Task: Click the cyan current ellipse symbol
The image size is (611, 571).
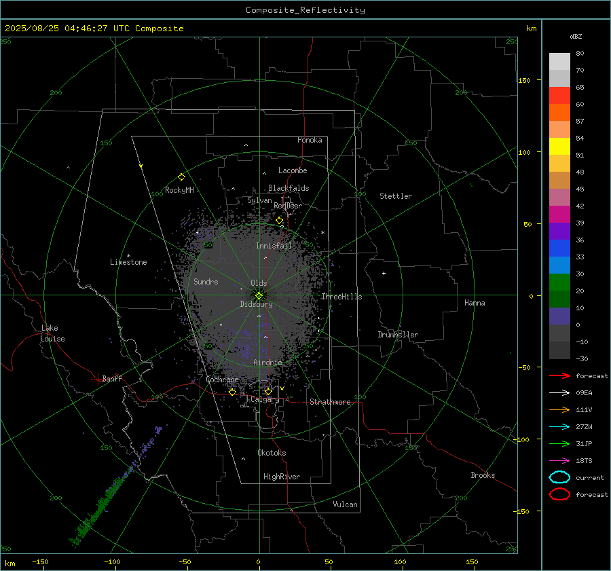Action: point(559,477)
